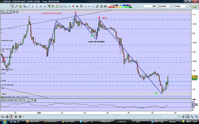Viewport: 199px width, 124px height.
Task: Switch to the DBFX Trading taskbar button
Action: [x=158, y=122]
